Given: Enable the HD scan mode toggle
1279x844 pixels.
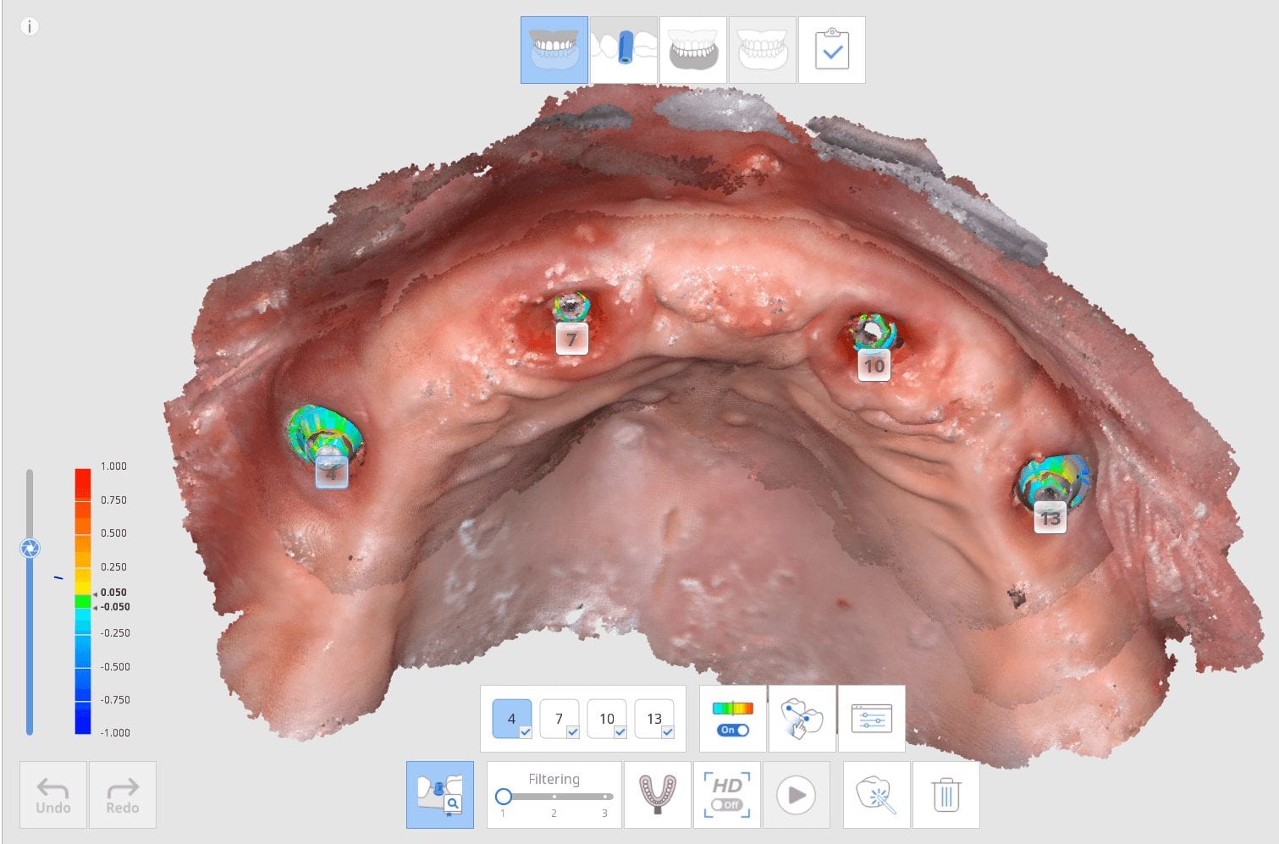Looking at the screenshot, I should tap(726, 804).
